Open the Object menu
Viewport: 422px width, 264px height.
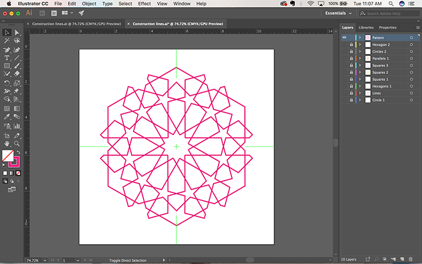[89, 4]
